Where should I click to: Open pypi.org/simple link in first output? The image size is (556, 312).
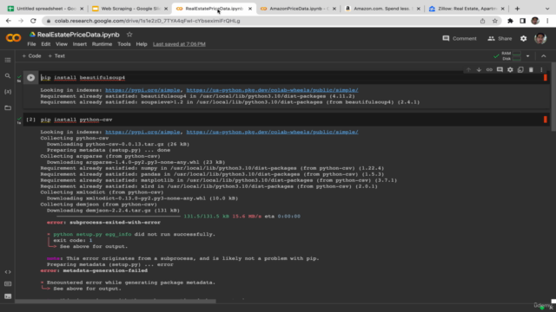point(142,90)
